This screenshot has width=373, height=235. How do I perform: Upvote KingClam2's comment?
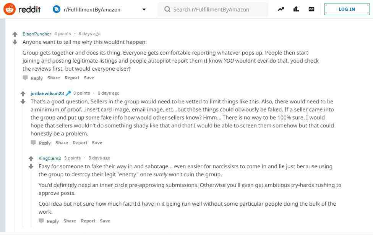click(x=31, y=159)
